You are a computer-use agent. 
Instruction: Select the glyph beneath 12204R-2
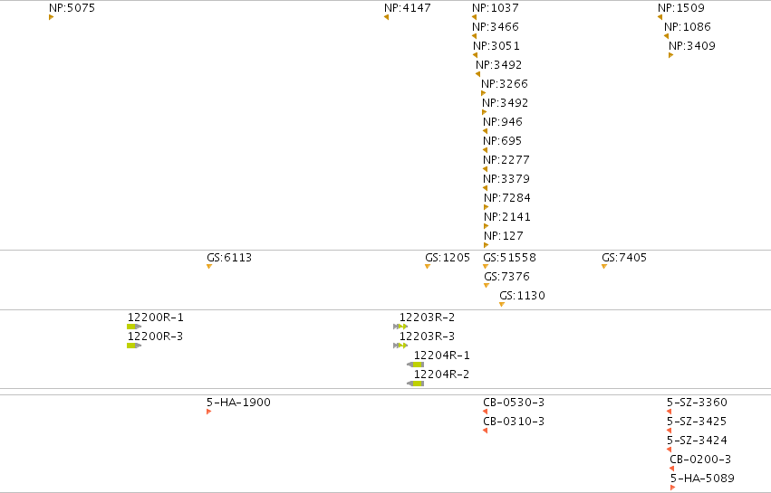pos(416,384)
